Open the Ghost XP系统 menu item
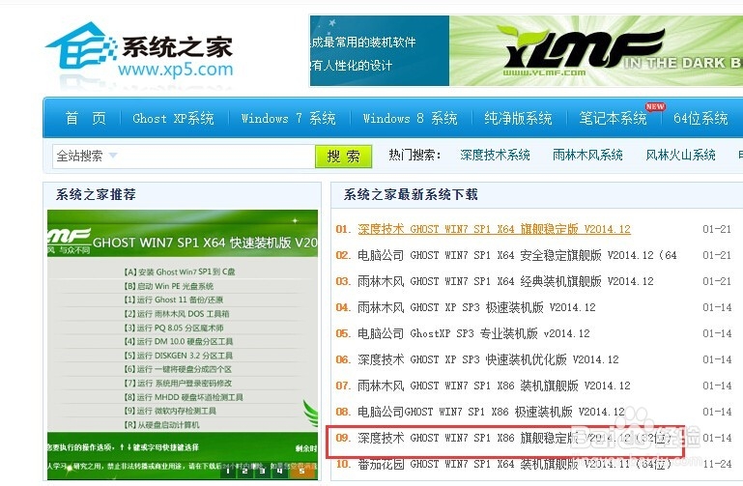 (x=173, y=118)
